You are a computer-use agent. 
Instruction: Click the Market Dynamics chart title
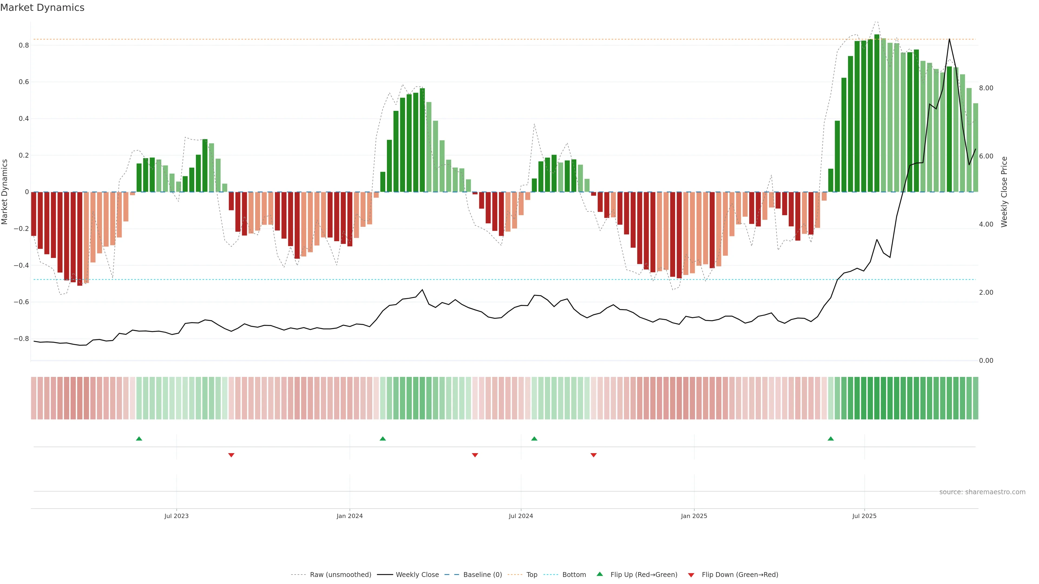[42, 8]
